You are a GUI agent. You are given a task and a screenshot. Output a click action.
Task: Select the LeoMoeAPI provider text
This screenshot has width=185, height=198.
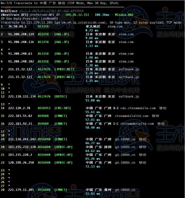click(x=49, y=19)
